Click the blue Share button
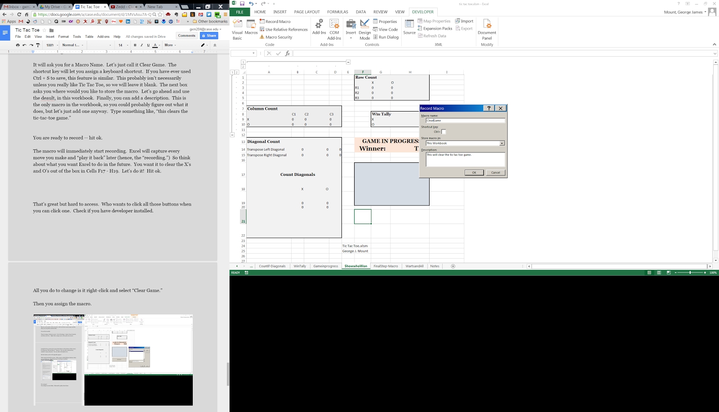Image resolution: width=719 pixels, height=412 pixels. click(x=209, y=36)
